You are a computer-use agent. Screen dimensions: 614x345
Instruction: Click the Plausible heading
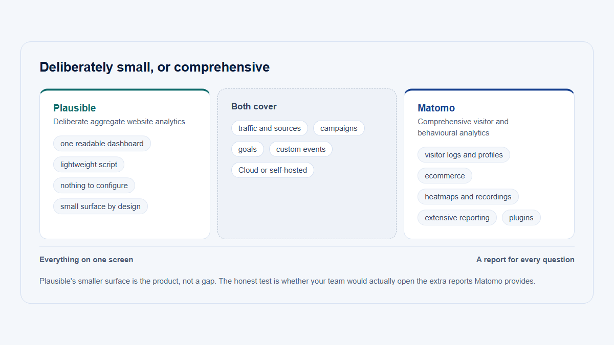(75, 108)
